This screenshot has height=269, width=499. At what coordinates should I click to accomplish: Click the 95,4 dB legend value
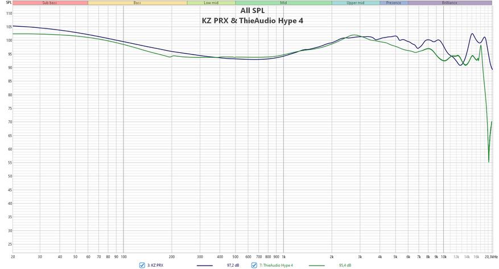click(345, 265)
